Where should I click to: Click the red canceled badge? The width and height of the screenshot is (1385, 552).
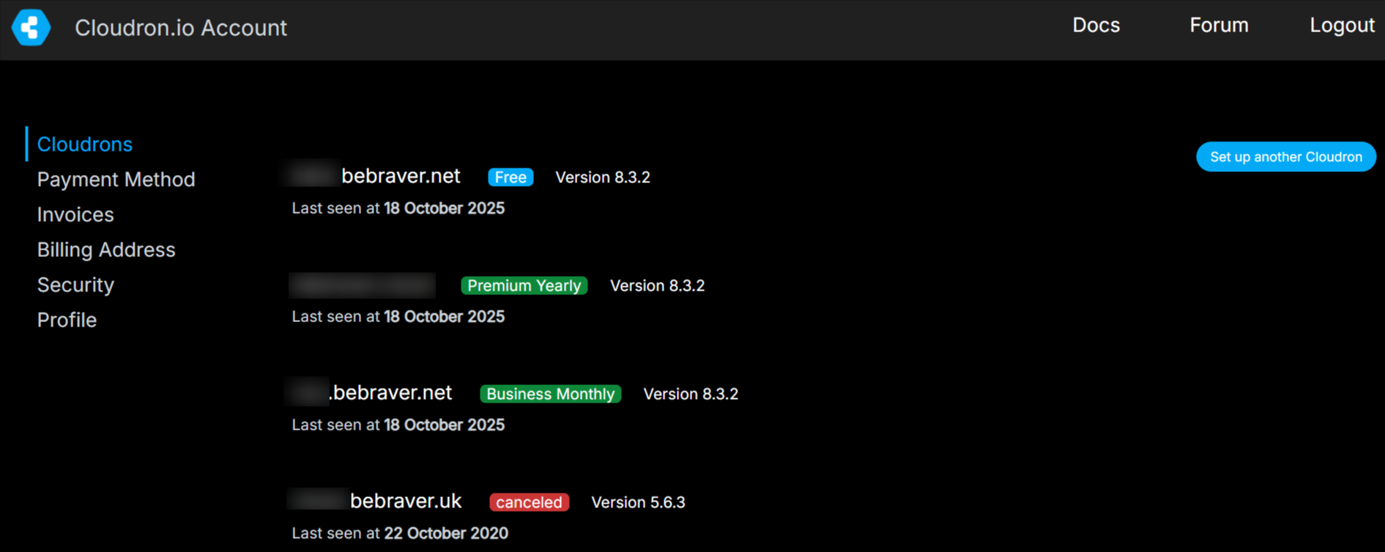[x=529, y=502]
